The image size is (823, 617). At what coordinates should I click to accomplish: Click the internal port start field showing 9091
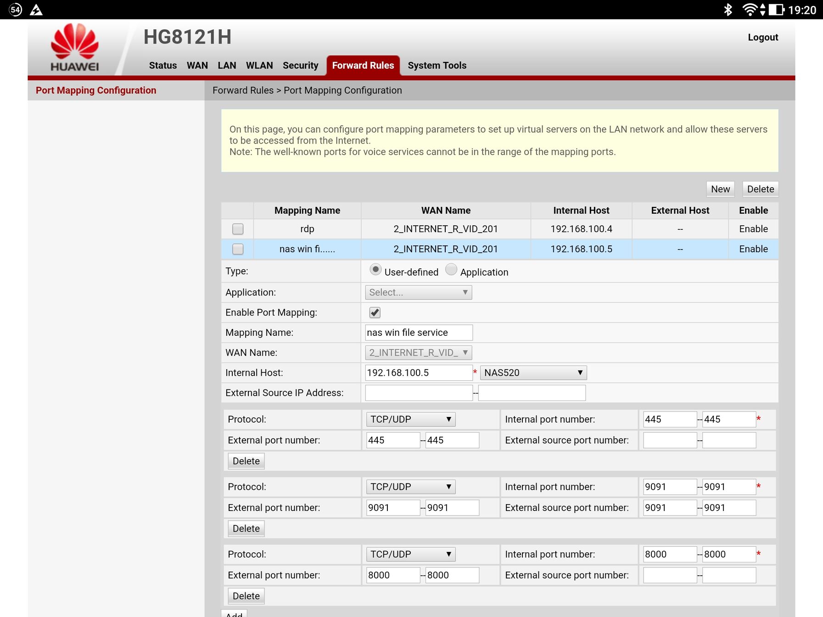tap(670, 487)
